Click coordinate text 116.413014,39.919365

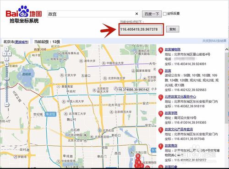pos(190,122)
